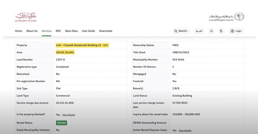View Details for property blocked status
Image resolution: width=258 pixels, height=134 pixels.
(x=69, y=115)
